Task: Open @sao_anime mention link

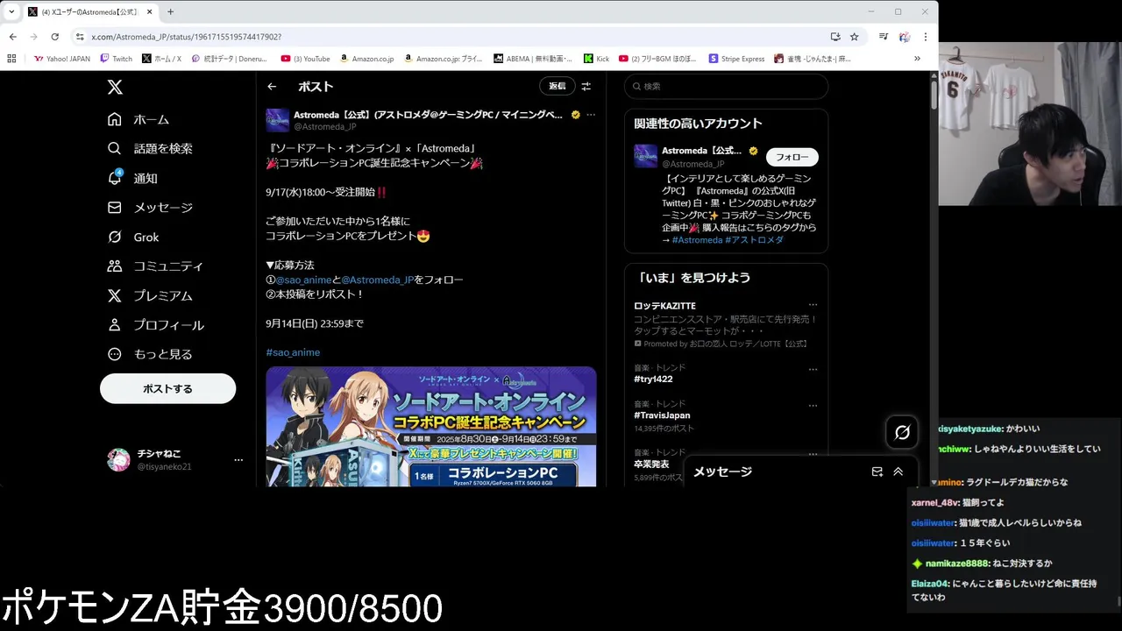Action: 303,280
